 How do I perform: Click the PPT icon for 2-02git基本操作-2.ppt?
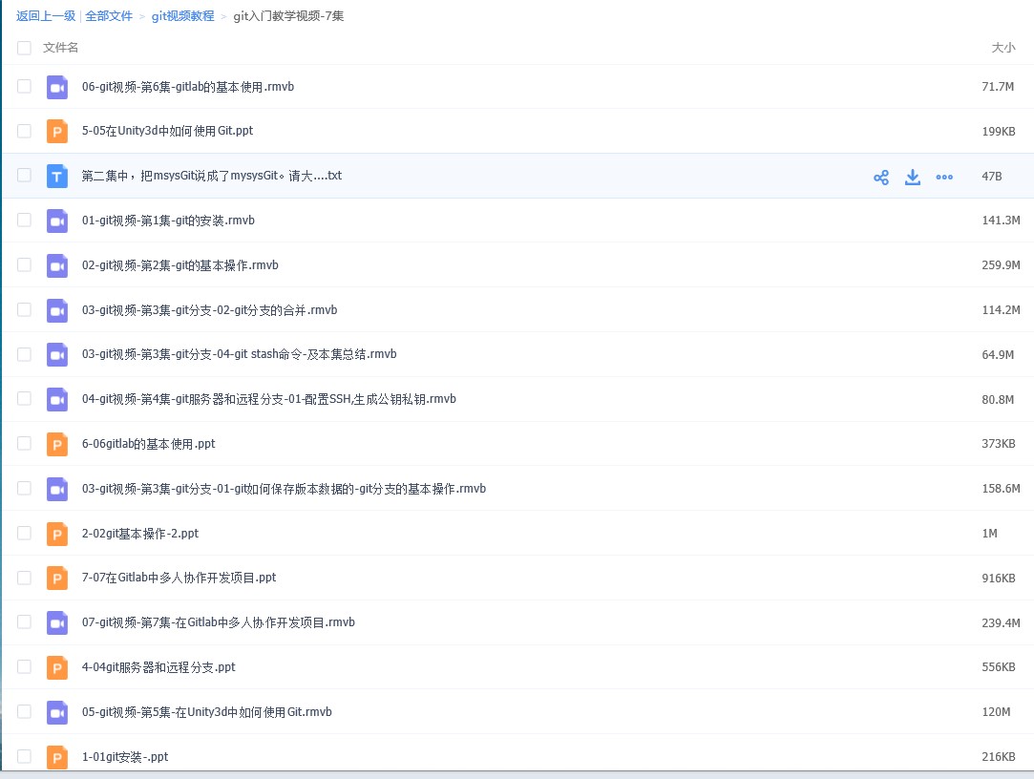tap(57, 534)
